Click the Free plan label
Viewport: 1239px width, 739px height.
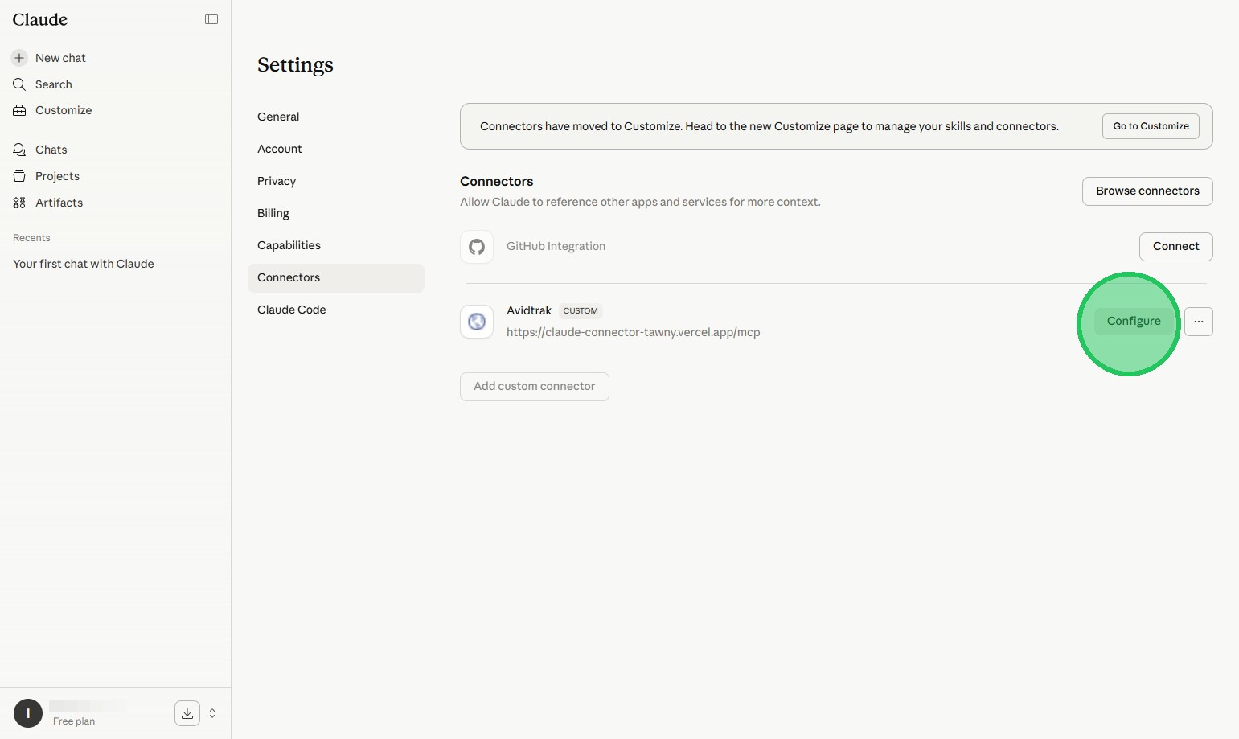point(74,721)
